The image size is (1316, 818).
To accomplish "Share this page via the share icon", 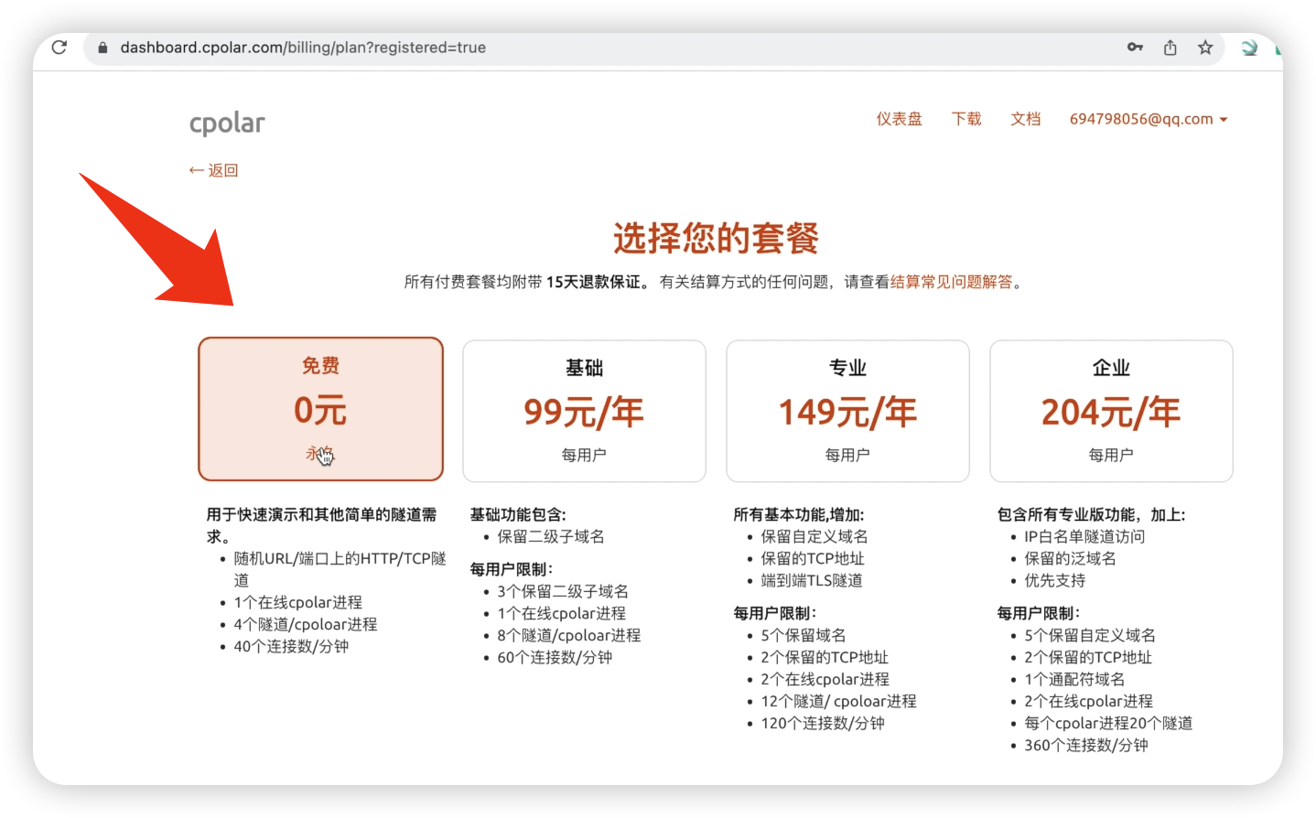I will tap(1170, 48).
